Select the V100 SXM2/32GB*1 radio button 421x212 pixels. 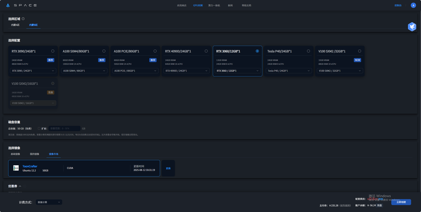pos(359,51)
